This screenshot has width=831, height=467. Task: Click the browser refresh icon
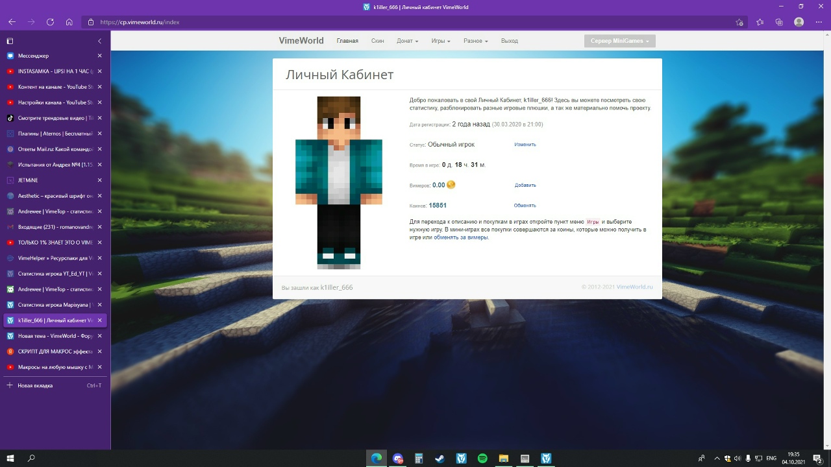50,22
